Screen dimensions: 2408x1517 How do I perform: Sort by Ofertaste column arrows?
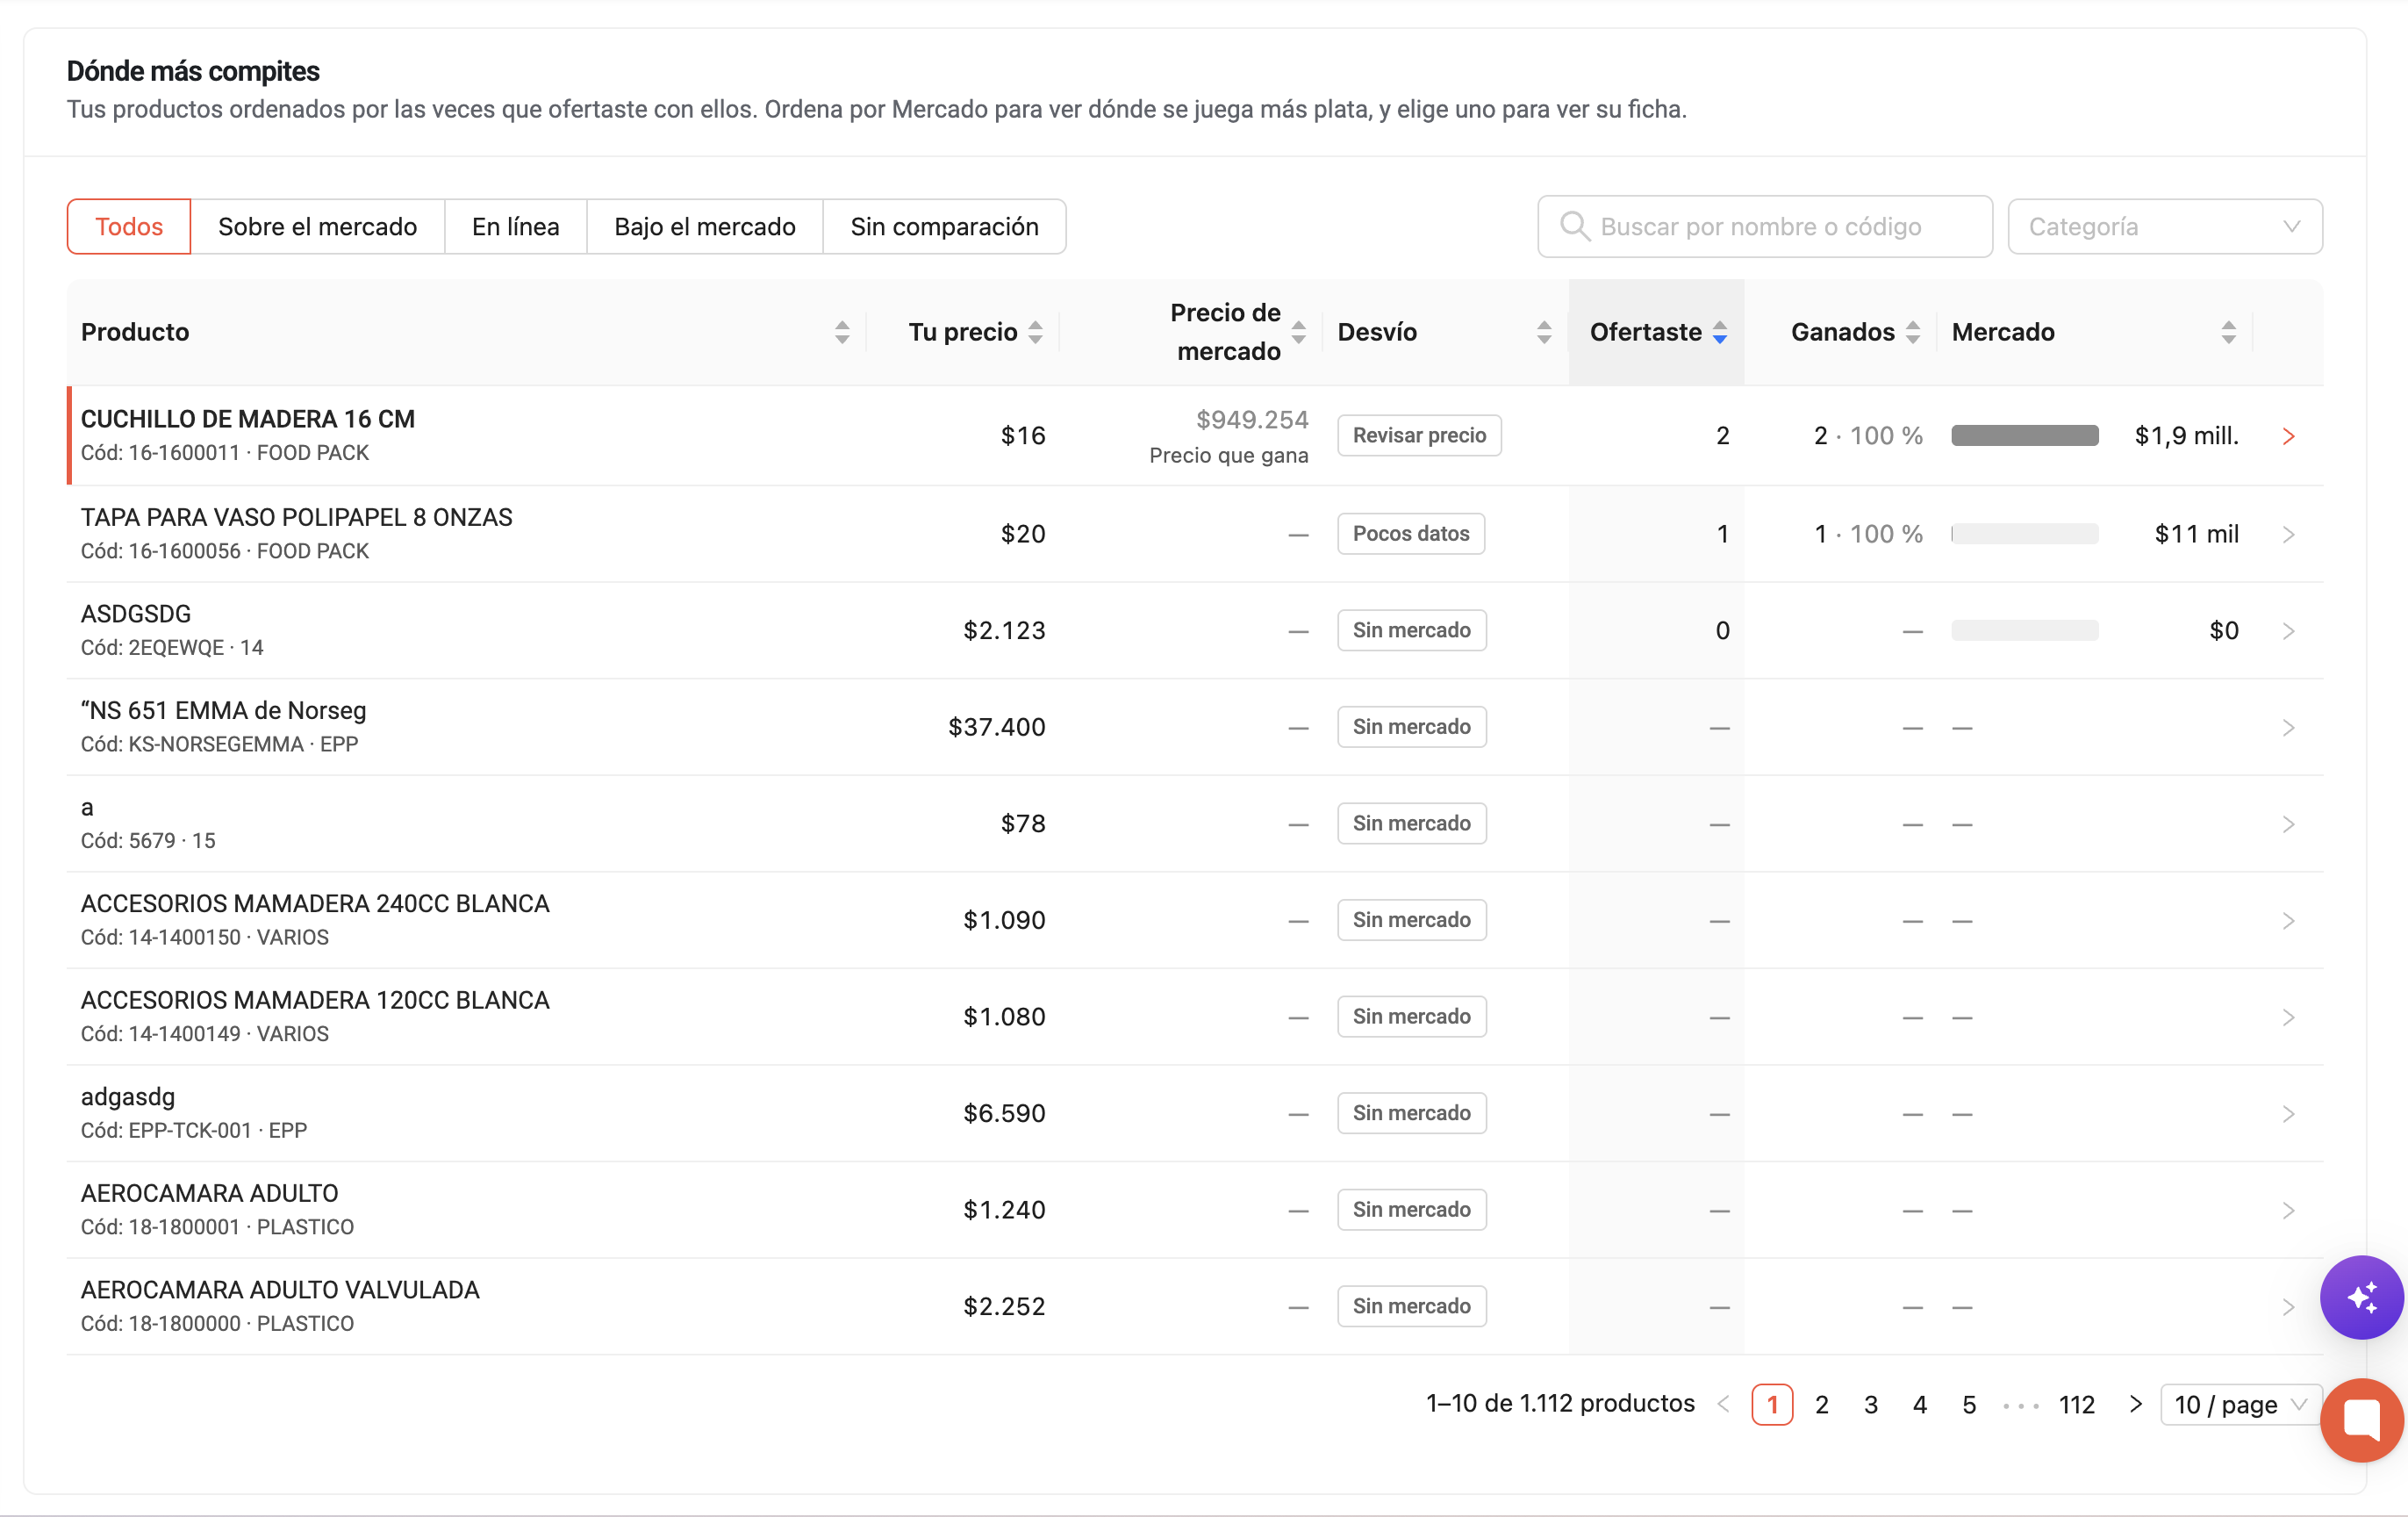coord(1719,332)
